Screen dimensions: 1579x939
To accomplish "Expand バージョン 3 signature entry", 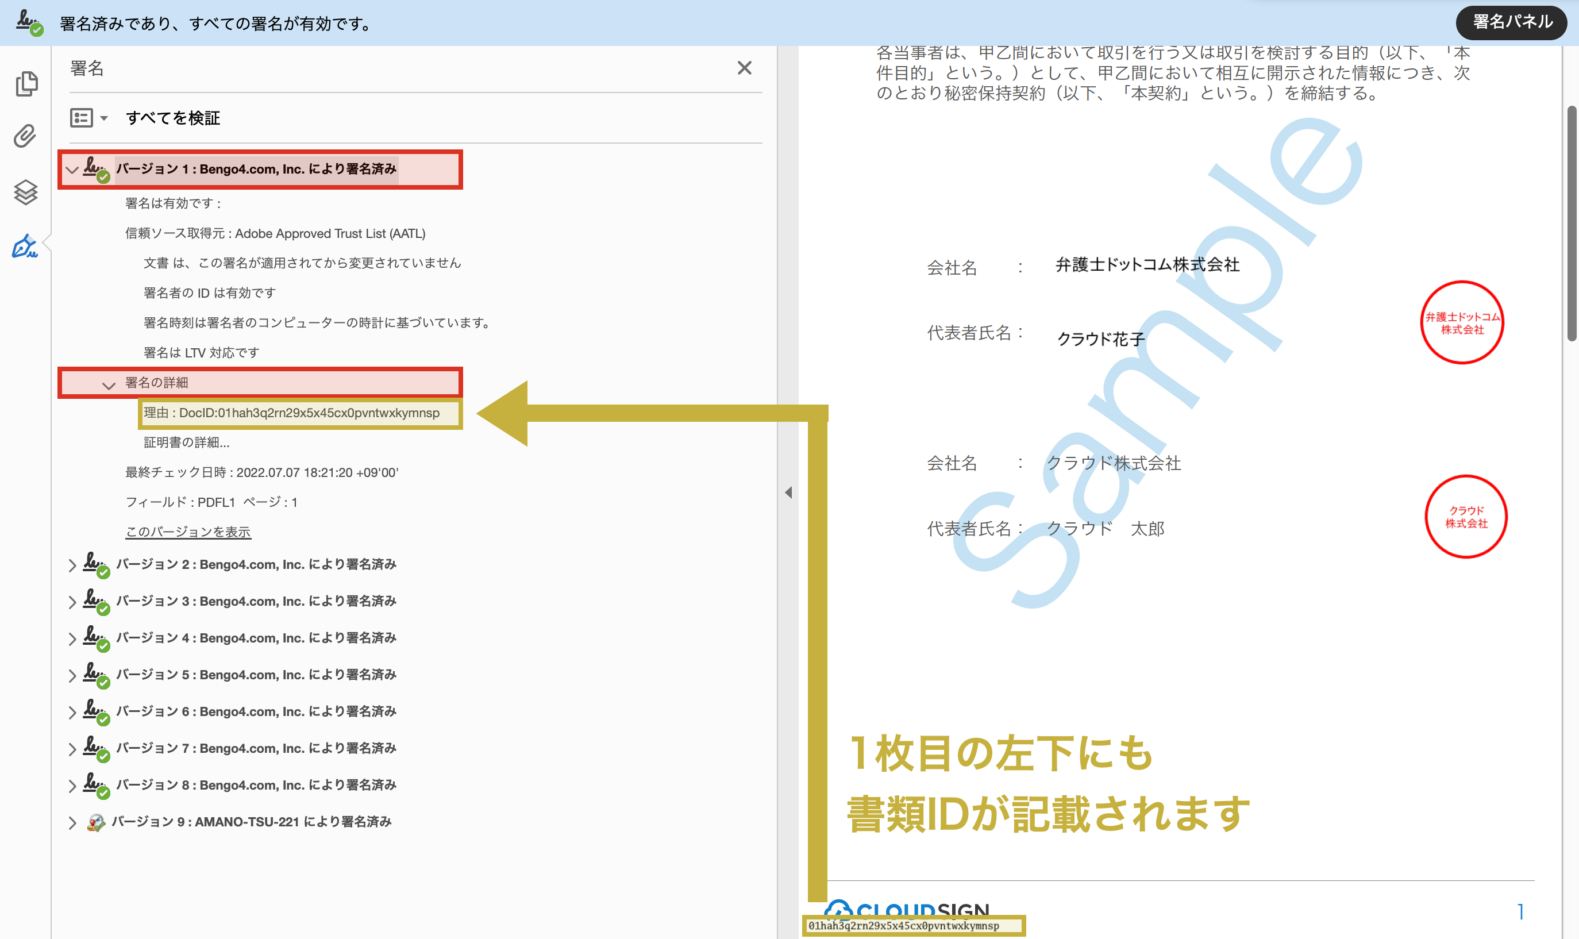I will pos(72,602).
